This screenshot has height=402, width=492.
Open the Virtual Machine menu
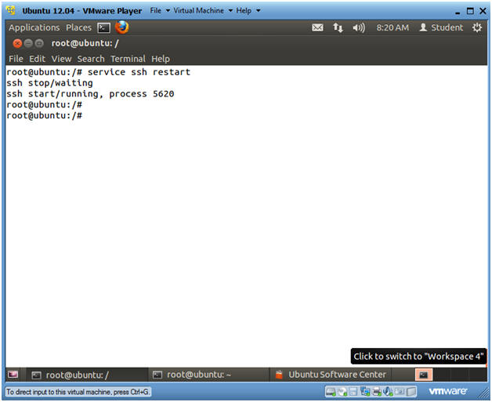point(203,11)
